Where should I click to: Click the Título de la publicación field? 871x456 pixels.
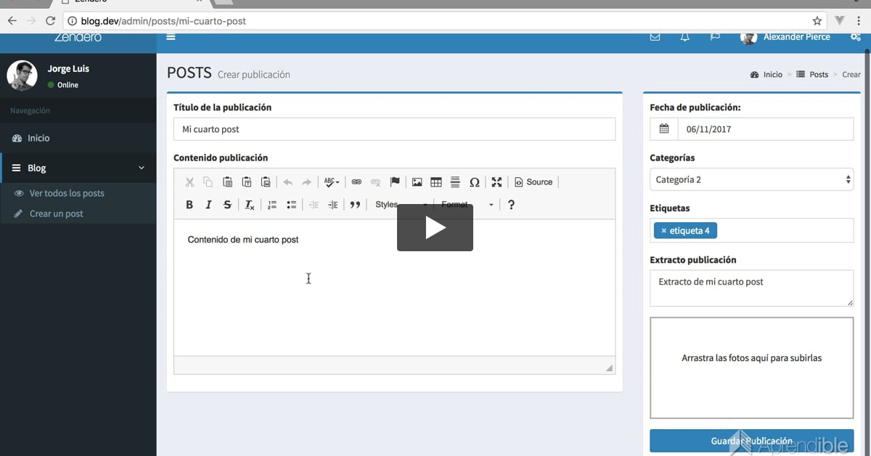(x=394, y=129)
